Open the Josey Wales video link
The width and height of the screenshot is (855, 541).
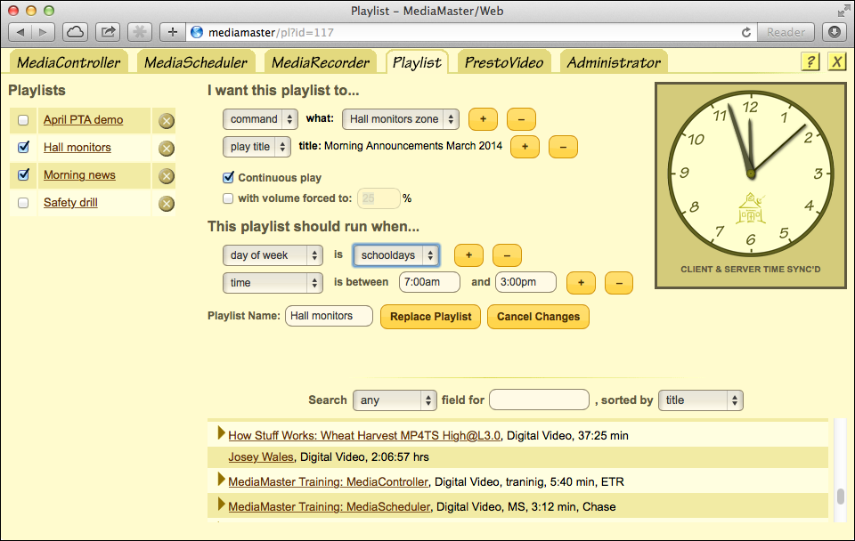point(261,457)
